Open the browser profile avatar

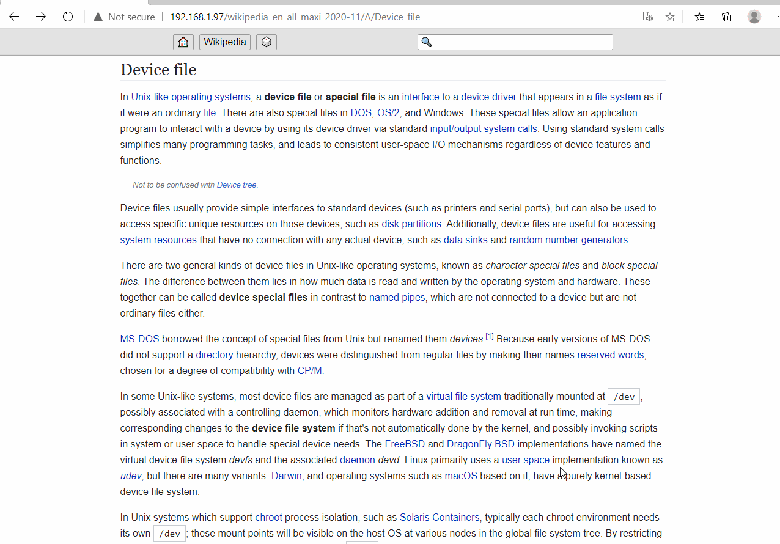754,17
